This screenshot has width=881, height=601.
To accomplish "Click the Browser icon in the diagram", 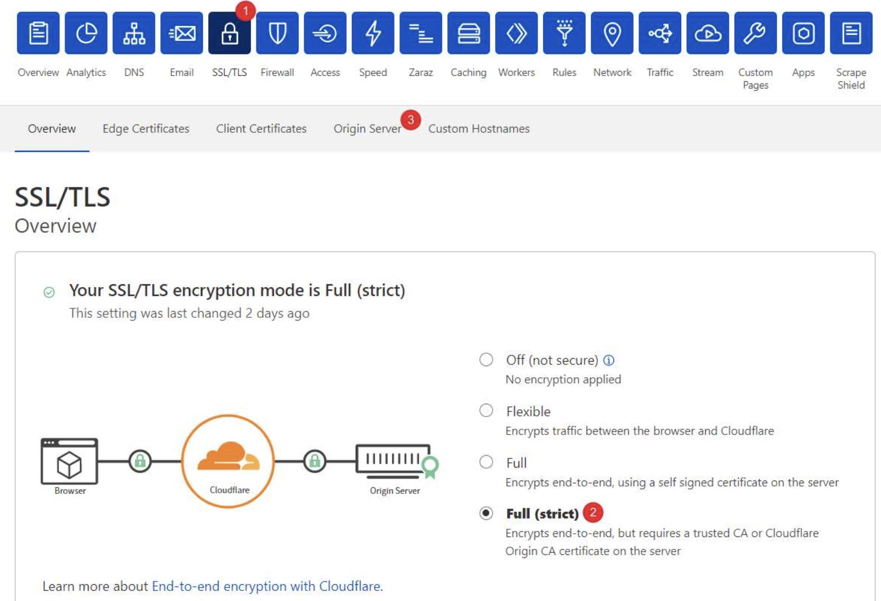I will [x=70, y=461].
